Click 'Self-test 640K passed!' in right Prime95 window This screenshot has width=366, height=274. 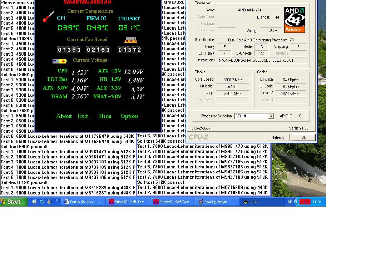160,141
